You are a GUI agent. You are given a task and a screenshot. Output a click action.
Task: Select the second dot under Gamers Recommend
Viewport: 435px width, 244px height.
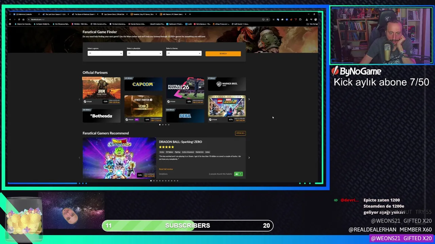pyautogui.click(x=154, y=181)
